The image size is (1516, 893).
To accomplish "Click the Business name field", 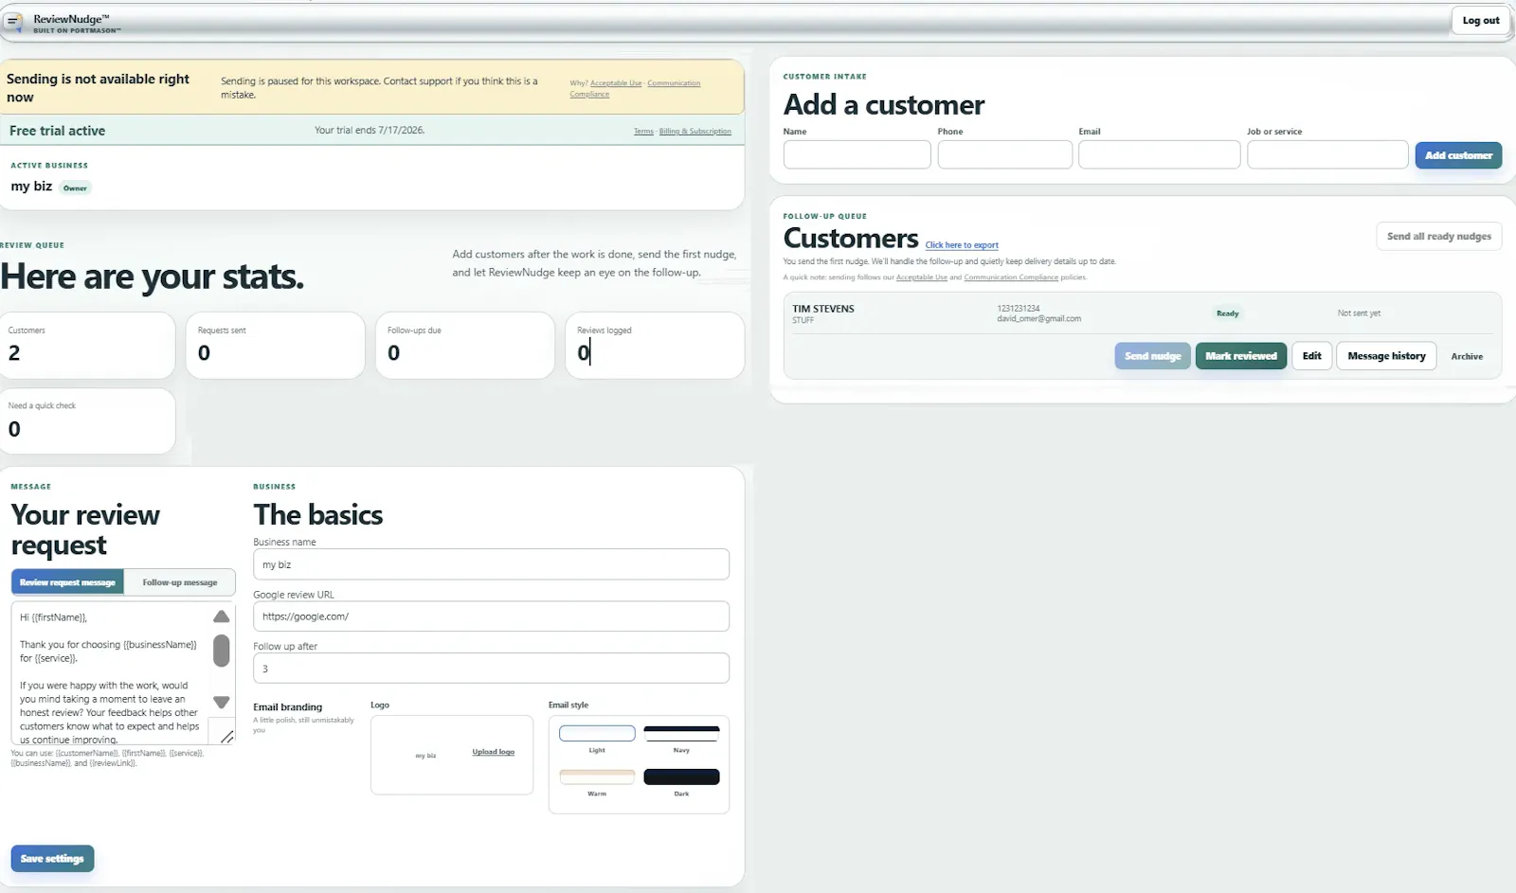I will [491, 564].
